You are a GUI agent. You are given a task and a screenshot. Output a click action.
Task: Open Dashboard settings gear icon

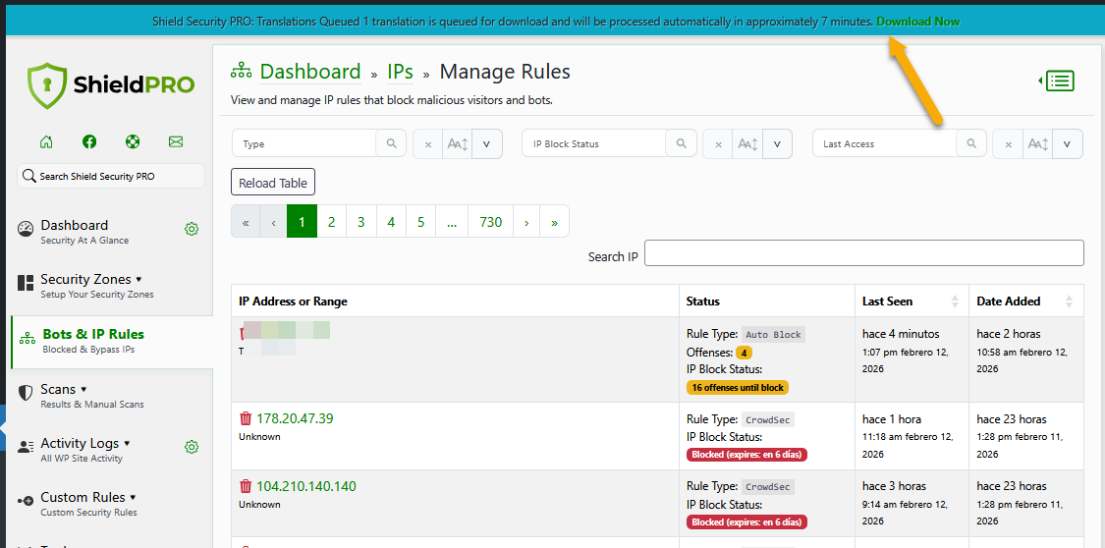click(x=191, y=229)
